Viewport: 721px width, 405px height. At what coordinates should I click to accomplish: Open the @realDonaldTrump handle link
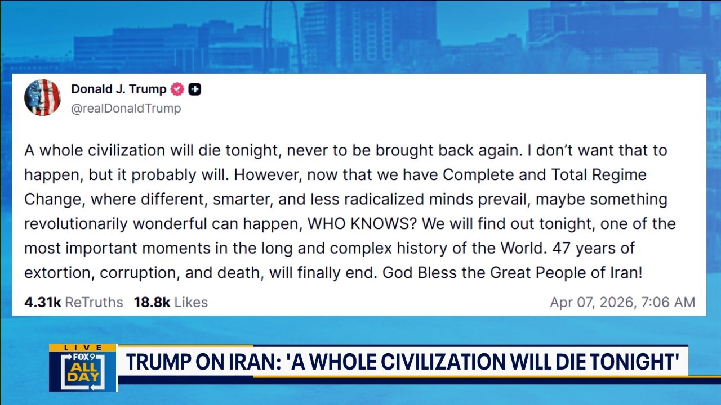point(126,109)
